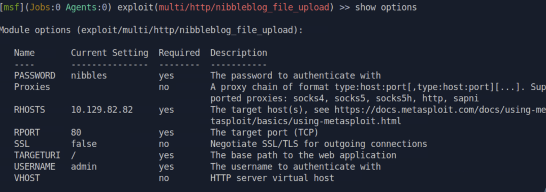546x192 pixels.
Task: Click the Proxies option name
Action: pyautogui.click(x=32, y=87)
